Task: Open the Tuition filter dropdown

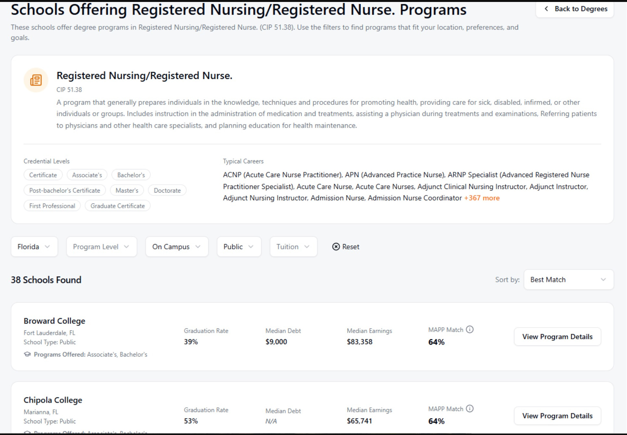Action: [293, 247]
